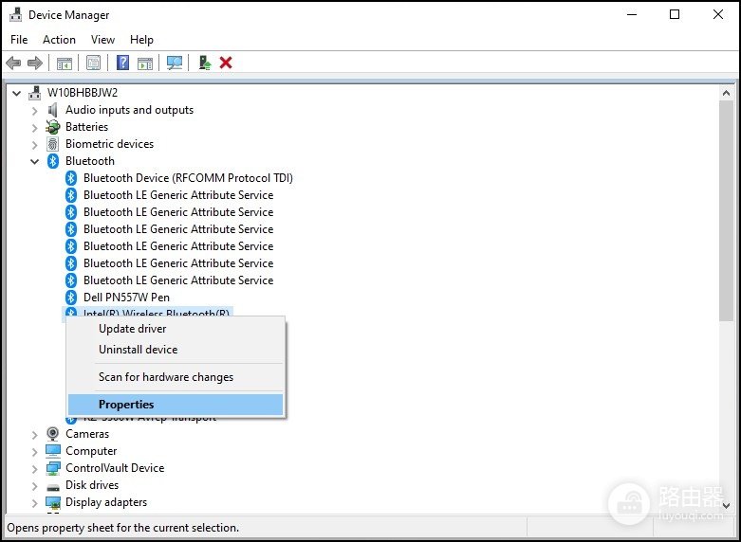Screen dimensions: 741x542
Task: Choose Scan for hardware changes in context menu
Action: point(176,377)
